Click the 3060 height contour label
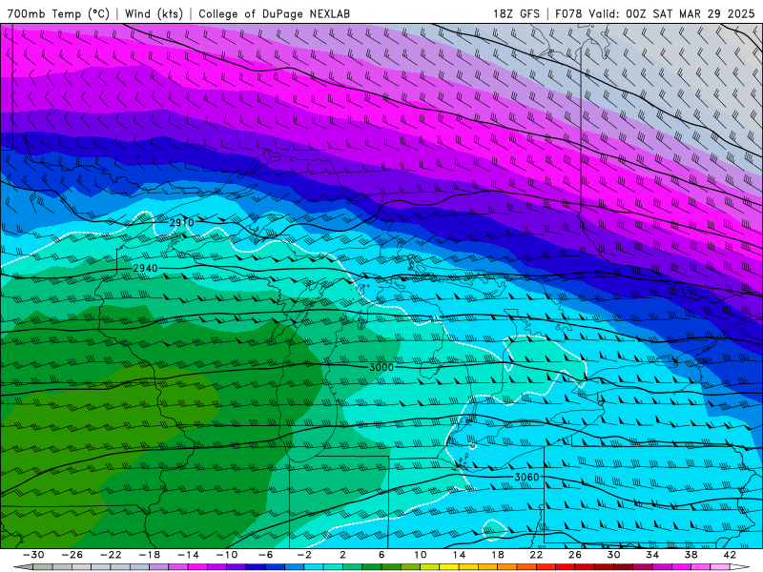The height and width of the screenshot is (572, 763). [x=527, y=478]
